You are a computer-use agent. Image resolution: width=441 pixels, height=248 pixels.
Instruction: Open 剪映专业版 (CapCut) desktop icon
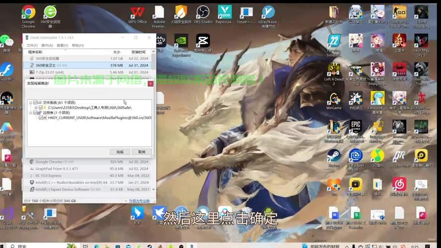(x=203, y=43)
